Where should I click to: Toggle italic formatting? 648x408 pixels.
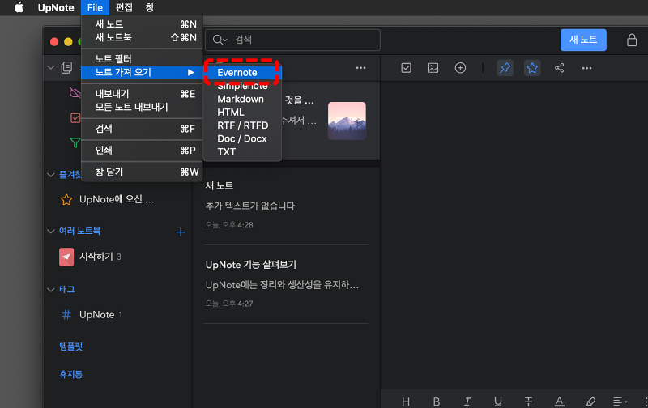(467, 402)
